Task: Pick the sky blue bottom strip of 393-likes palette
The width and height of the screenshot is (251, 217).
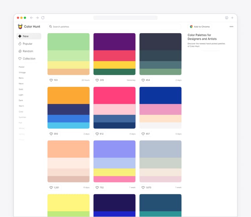Action: (69, 126)
